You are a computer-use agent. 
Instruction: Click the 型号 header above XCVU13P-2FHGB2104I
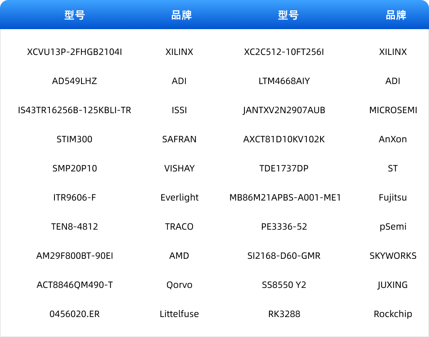[74, 15]
